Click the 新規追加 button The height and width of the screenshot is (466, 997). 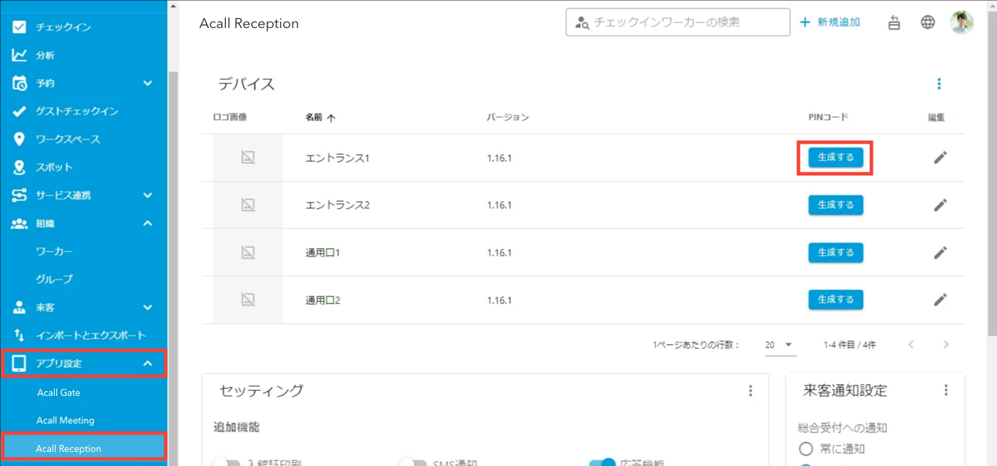point(830,22)
